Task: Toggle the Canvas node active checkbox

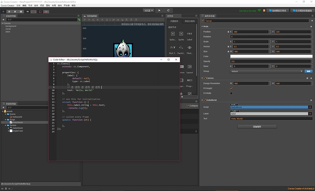Action: pos(204,21)
